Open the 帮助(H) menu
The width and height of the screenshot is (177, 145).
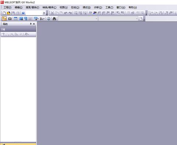click(x=133, y=7)
